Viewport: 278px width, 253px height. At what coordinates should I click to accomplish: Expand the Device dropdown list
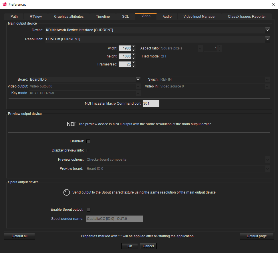tap(267, 30)
